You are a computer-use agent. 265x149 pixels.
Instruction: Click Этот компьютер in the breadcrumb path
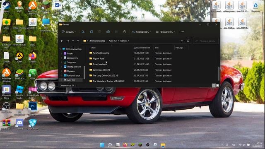pos(97,41)
